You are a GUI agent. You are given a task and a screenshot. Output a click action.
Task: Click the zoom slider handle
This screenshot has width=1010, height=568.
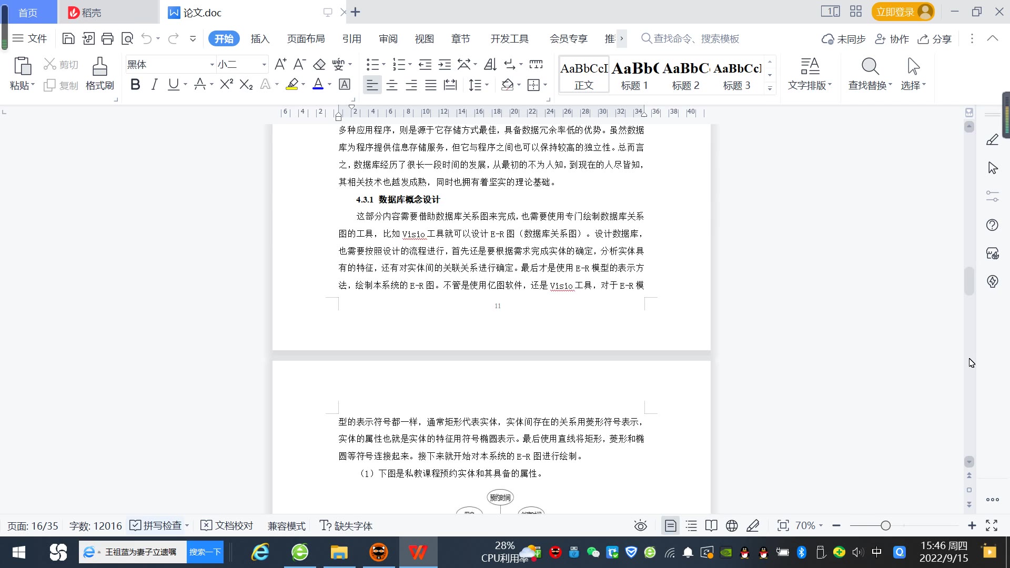886,525
